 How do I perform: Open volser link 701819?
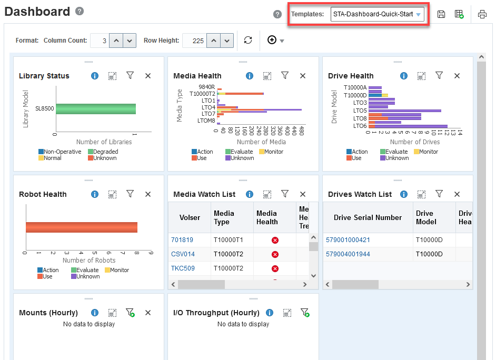[182, 240]
